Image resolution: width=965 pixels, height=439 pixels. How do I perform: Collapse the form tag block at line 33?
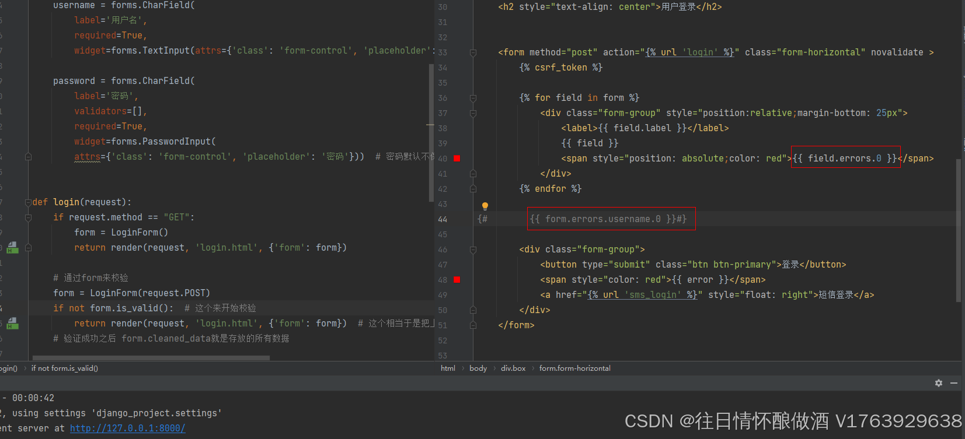point(473,52)
